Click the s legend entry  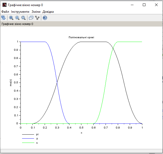pos(37,143)
